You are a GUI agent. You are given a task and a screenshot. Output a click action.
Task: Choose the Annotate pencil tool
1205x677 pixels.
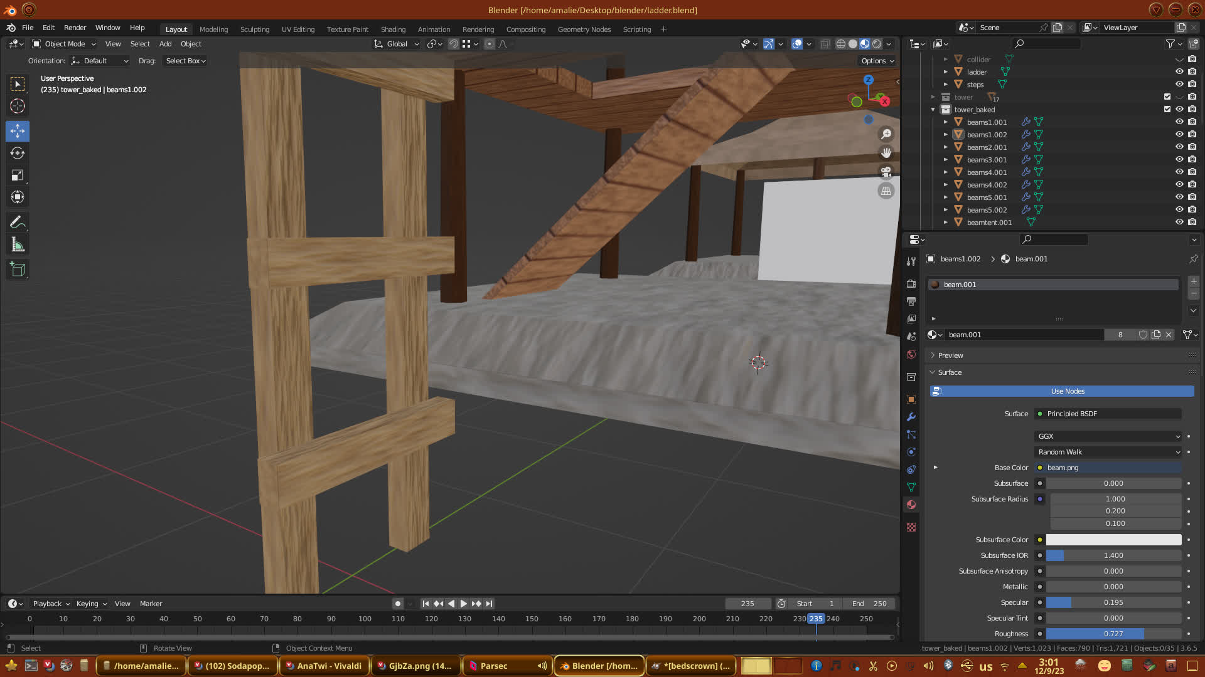pos(18,222)
